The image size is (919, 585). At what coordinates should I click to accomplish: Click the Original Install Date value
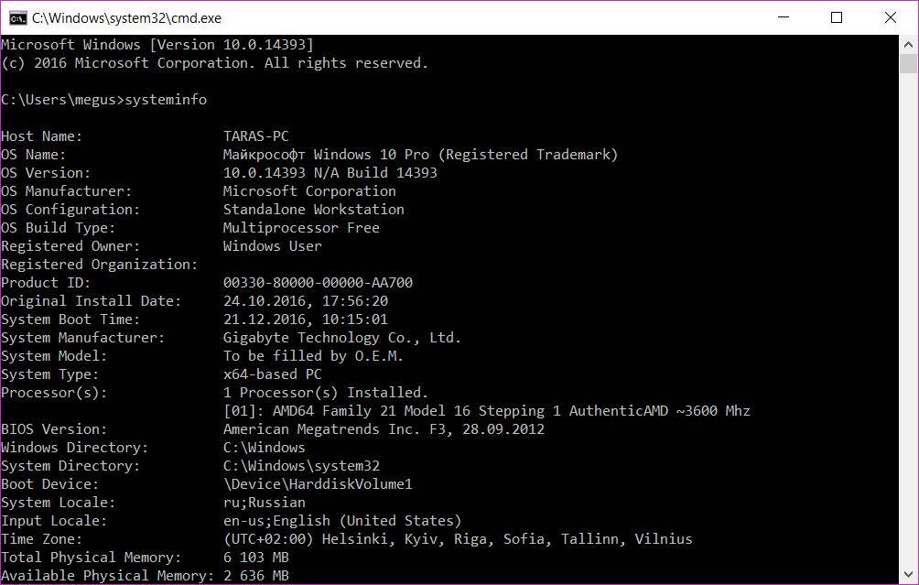(x=305, y=301)
